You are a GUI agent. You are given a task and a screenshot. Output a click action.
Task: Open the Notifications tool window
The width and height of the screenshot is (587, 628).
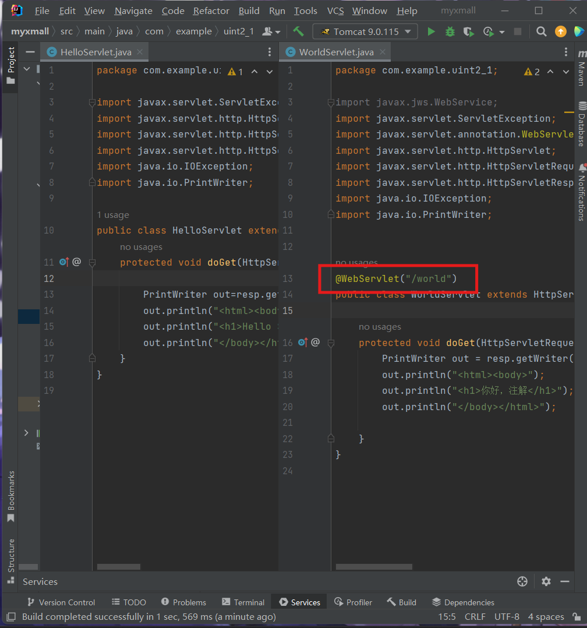pos(581,192)
